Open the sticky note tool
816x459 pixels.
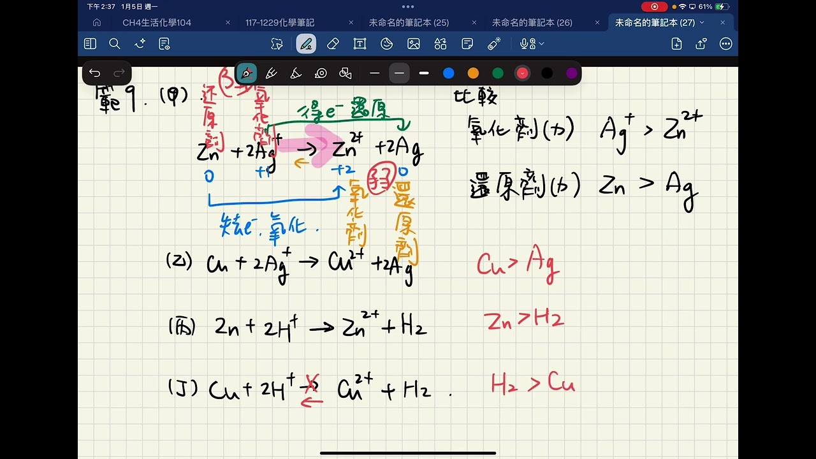(467, 44)
